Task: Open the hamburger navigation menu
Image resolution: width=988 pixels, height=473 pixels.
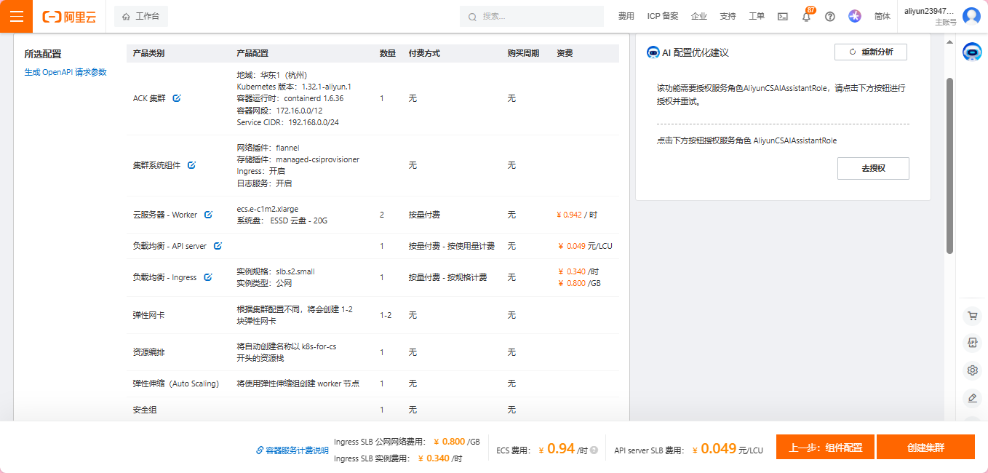Action: pyautogui.click(x=16, y=16)
